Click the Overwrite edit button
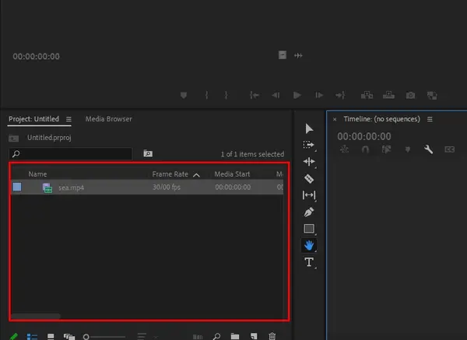 pos(388,95)
